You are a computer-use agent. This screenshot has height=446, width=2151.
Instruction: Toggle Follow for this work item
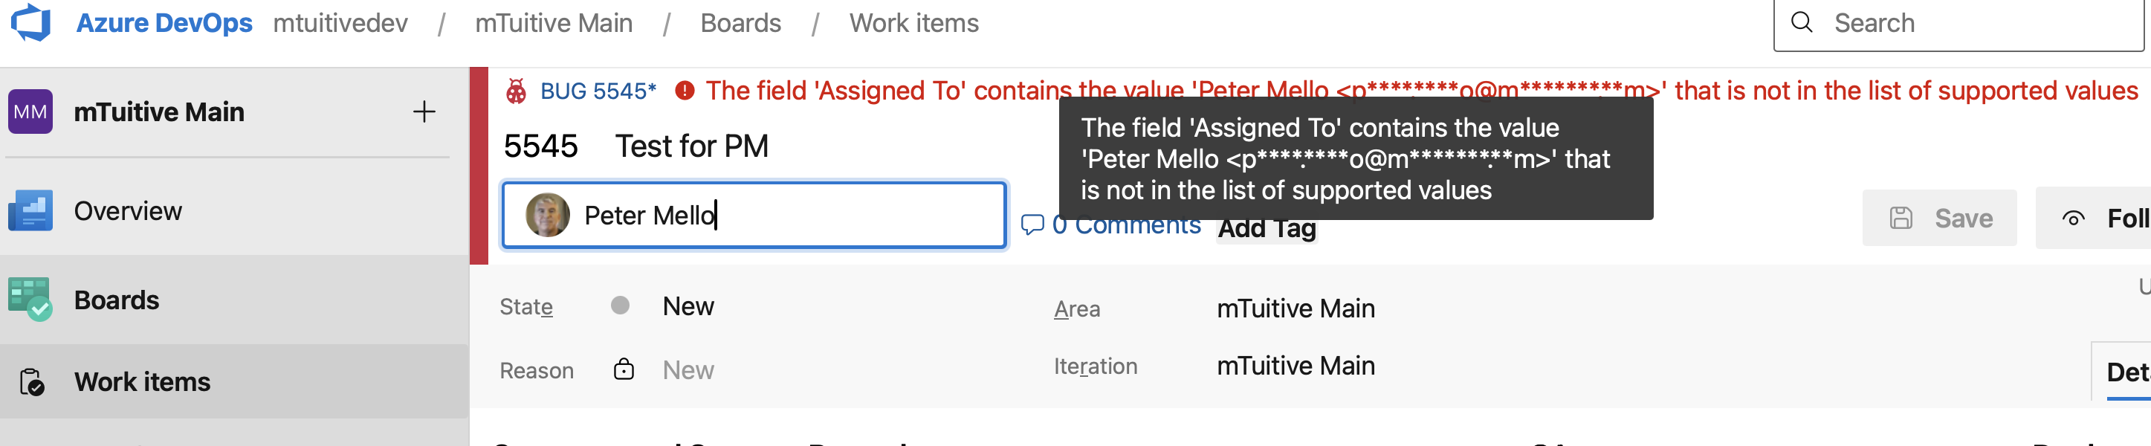point(2096,217)
